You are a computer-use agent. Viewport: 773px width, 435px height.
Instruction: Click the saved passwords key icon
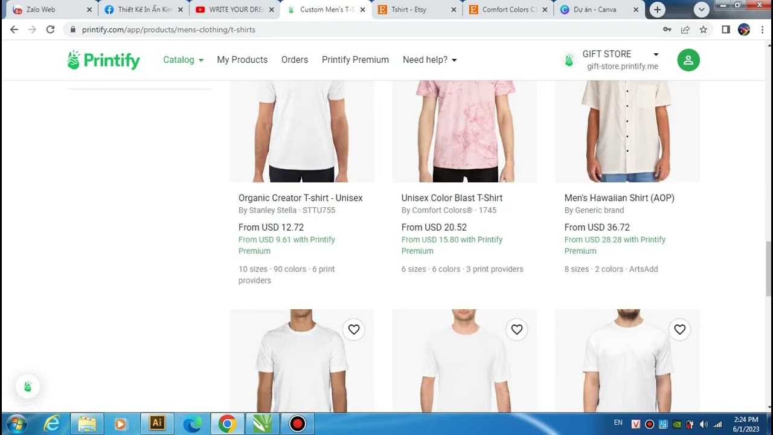point(667,30)
